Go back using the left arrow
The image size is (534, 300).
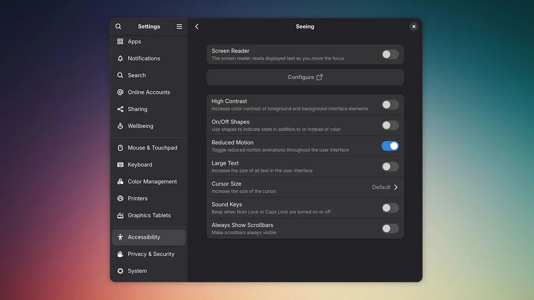197,26
